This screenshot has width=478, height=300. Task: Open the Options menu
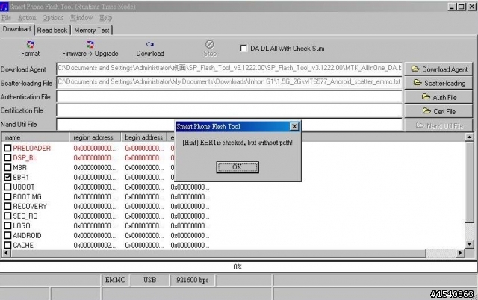(53, 18)
